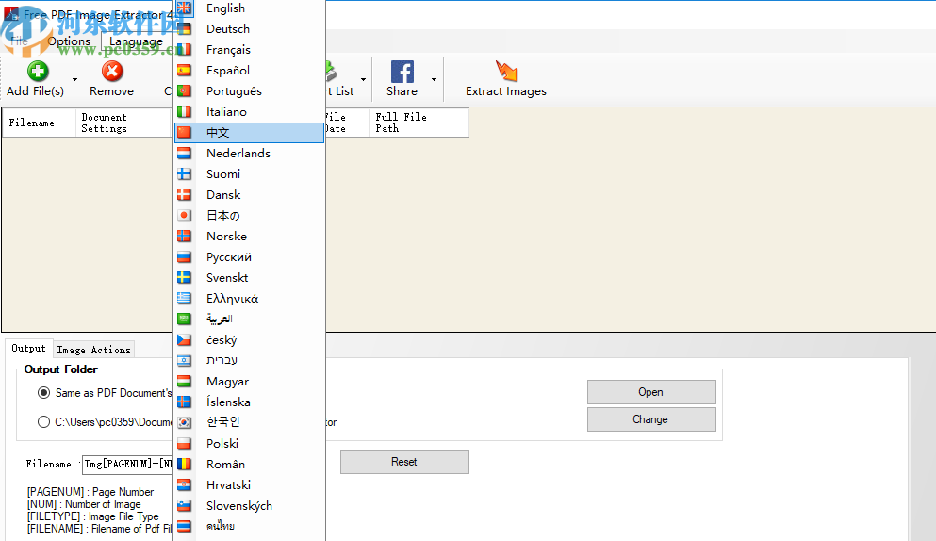The width and height of the screenshot is (936, 541).
Task: Choose Polski from the language list
Action: pos(250,443)
